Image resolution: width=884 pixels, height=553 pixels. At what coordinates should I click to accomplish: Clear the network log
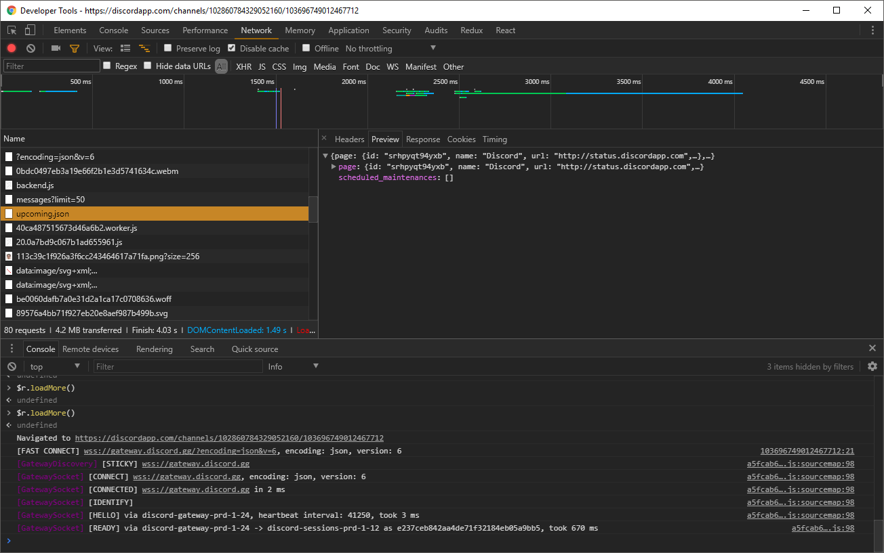pyautogui.click(x=31, y=48)
